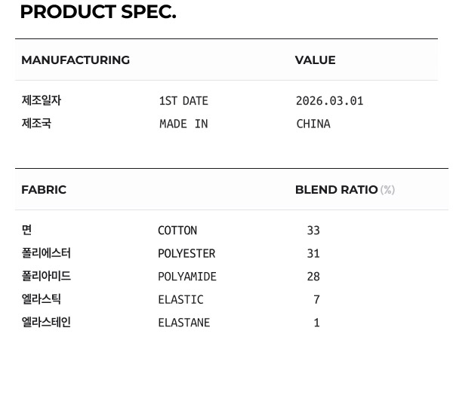Select the MANUFACTURING column header
Screen dimensions: 453x413
click(75, 60)
